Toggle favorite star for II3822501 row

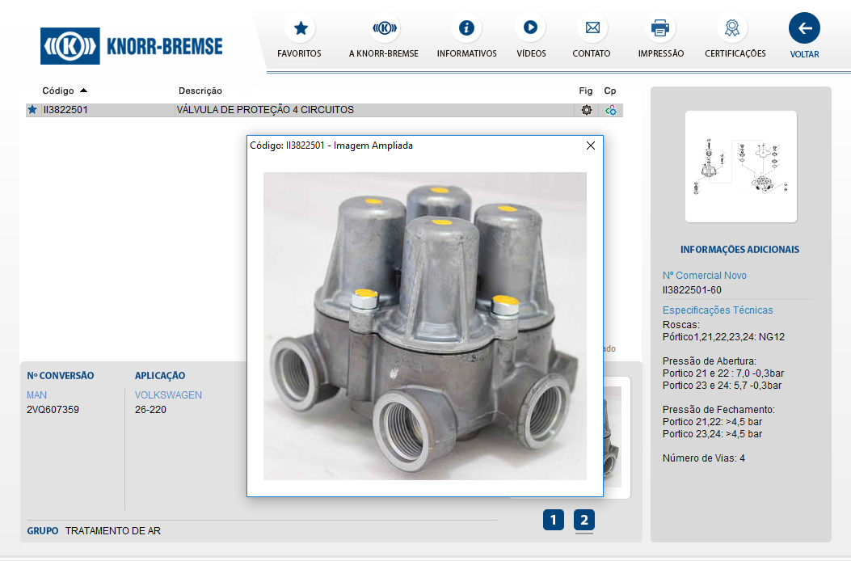[x=32, y=110]
